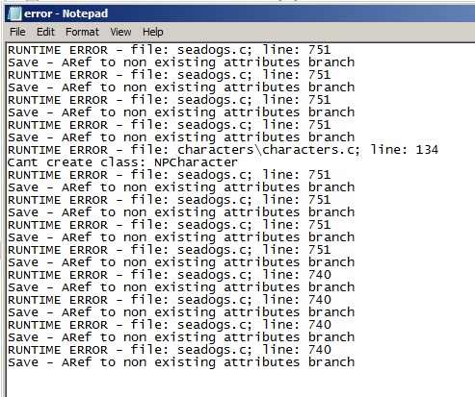Click the last 'line: 740' error row
The image size is (475, 397).
click(x=170, y=350)
